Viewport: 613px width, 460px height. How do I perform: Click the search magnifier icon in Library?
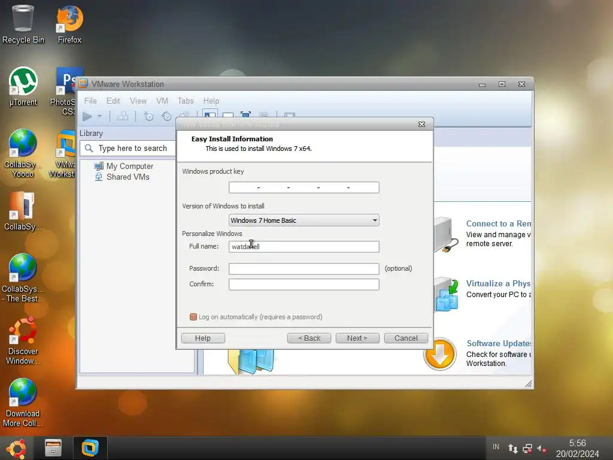(89, 149)
